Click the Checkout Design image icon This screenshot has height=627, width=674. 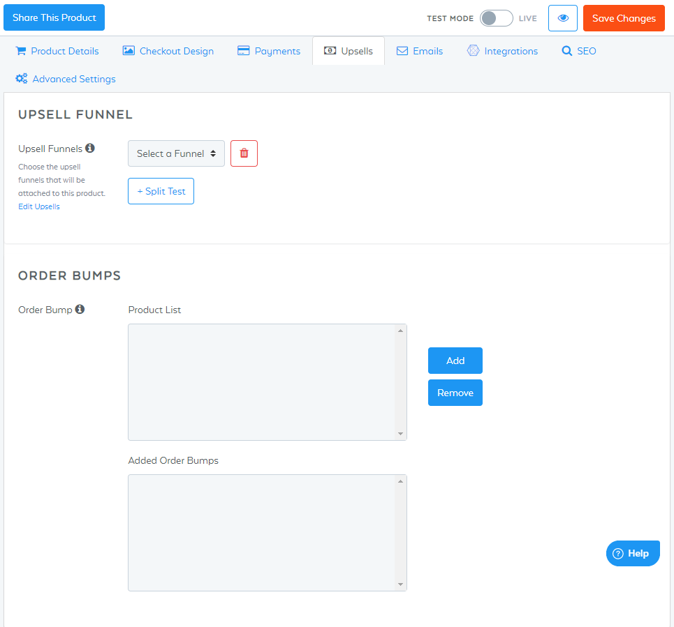click(x=129, y=51)
